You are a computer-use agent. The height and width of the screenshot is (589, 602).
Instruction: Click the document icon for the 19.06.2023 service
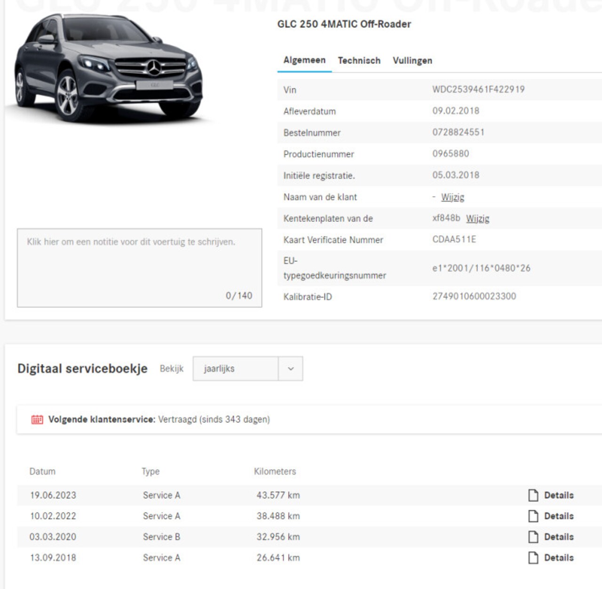coord(533,495)
